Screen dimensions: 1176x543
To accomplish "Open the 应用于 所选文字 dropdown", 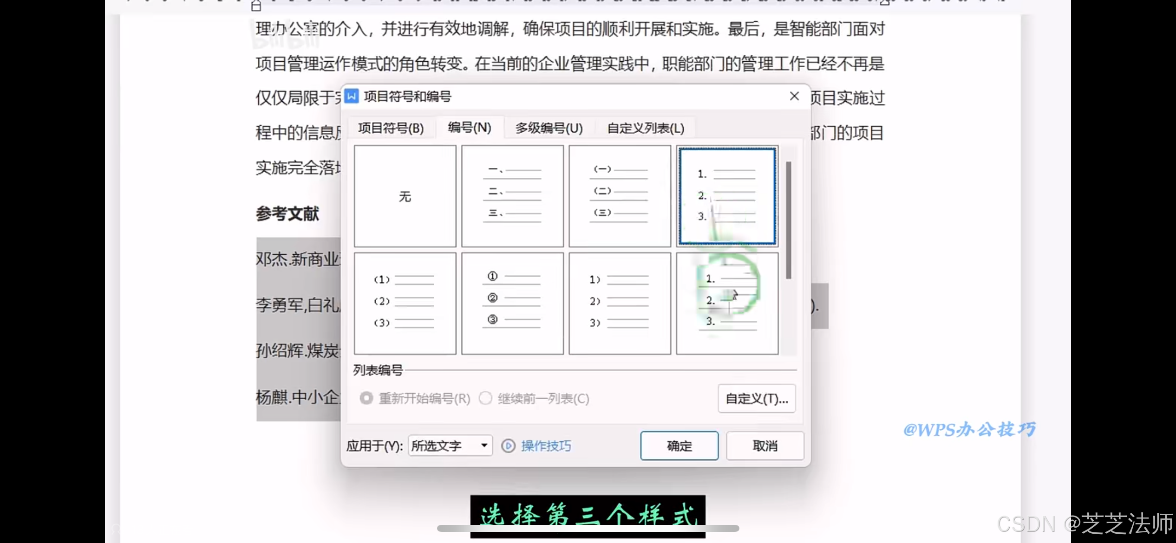I will tap(450, 446).
